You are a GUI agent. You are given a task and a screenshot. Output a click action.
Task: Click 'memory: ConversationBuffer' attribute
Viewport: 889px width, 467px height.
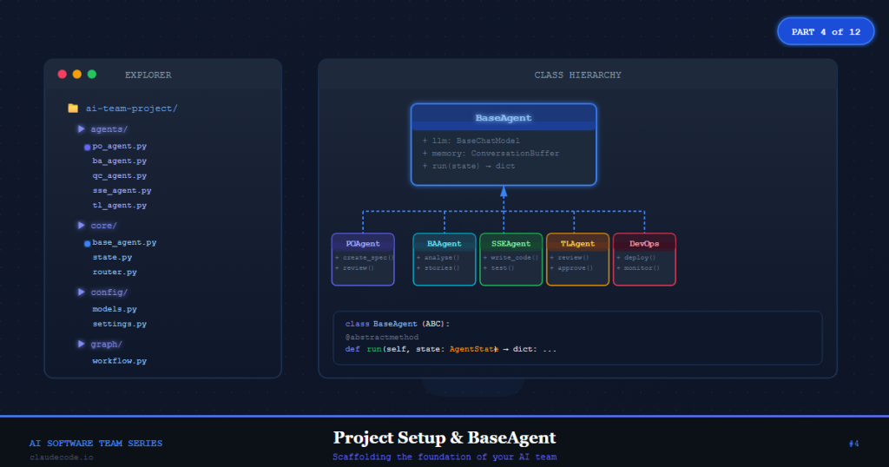[x=491, y=153]
